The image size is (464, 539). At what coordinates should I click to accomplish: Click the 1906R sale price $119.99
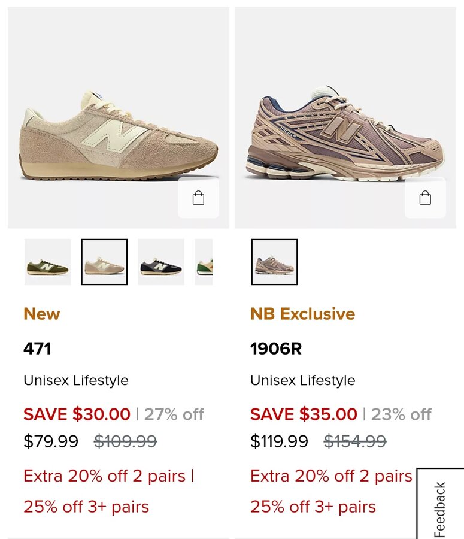[x=279, y=441]
